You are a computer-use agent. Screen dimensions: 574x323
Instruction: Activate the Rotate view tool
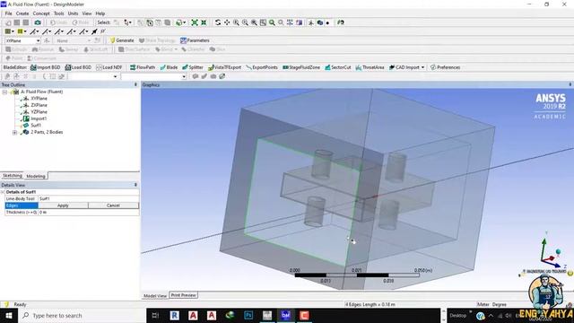[218, 22]
